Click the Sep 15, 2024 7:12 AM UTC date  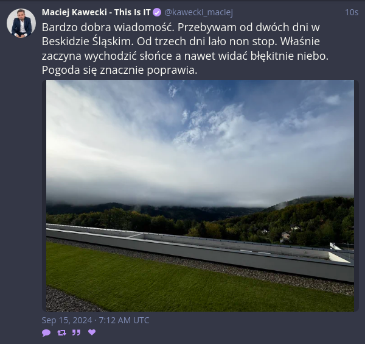[x=96, y=320]
